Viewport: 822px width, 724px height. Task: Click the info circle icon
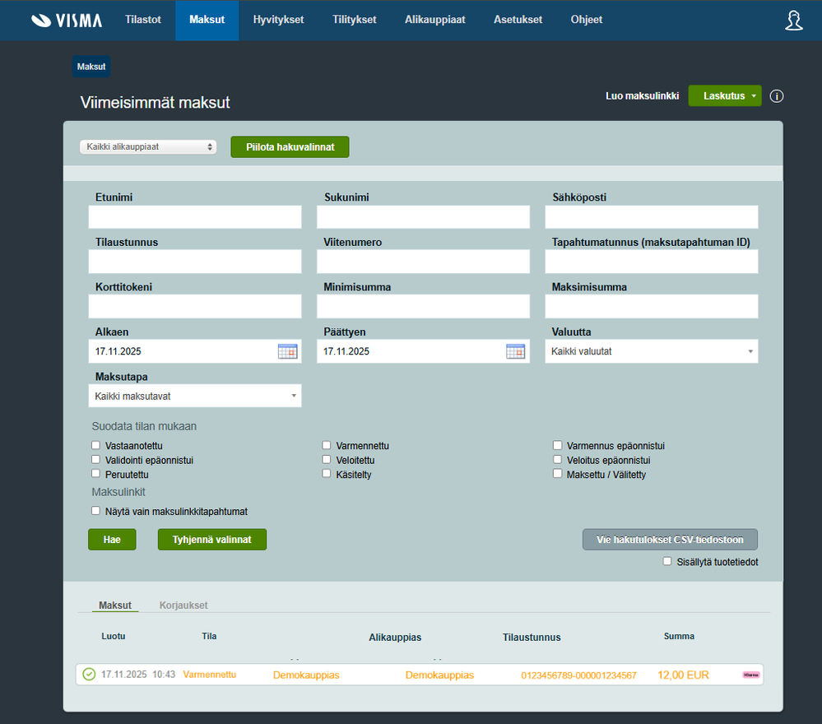click(777, 96)
